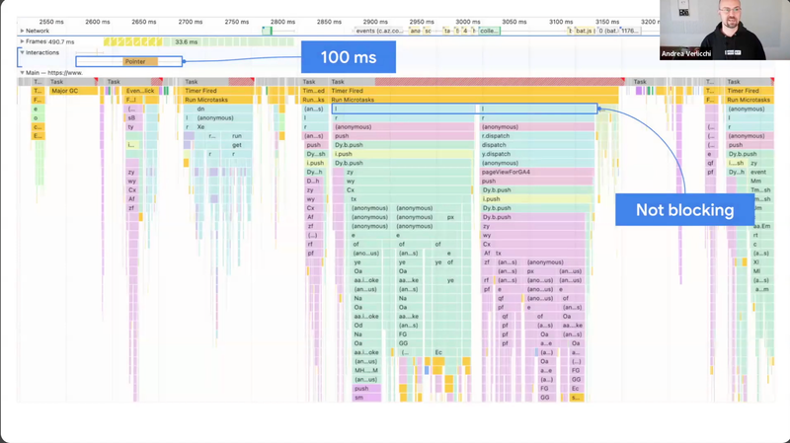Select the aa.Em function entry
790x443 pixels.
[x=761, y=226]
